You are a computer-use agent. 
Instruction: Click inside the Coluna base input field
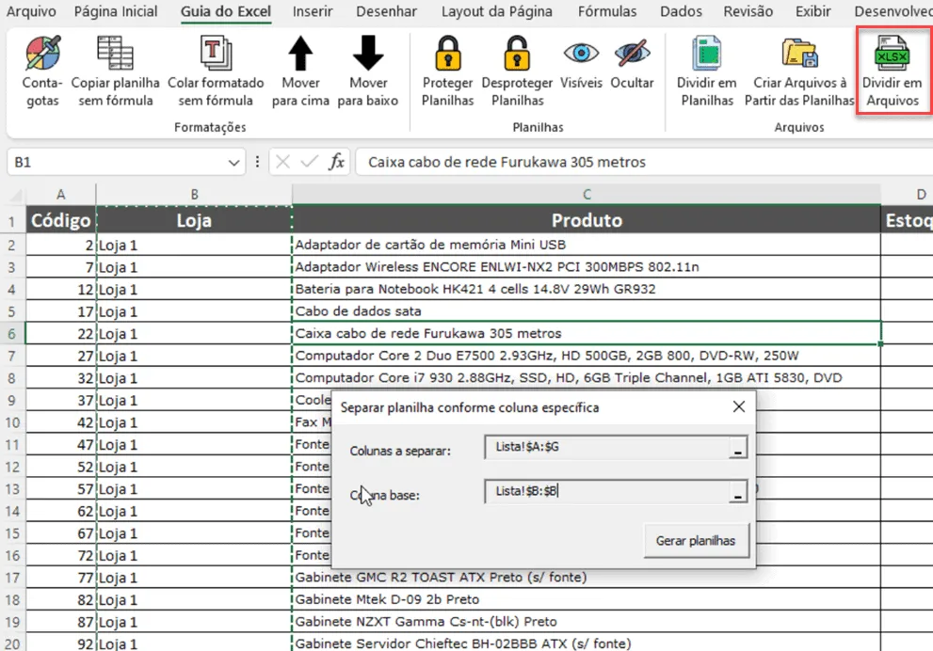(x=607, y=492)
